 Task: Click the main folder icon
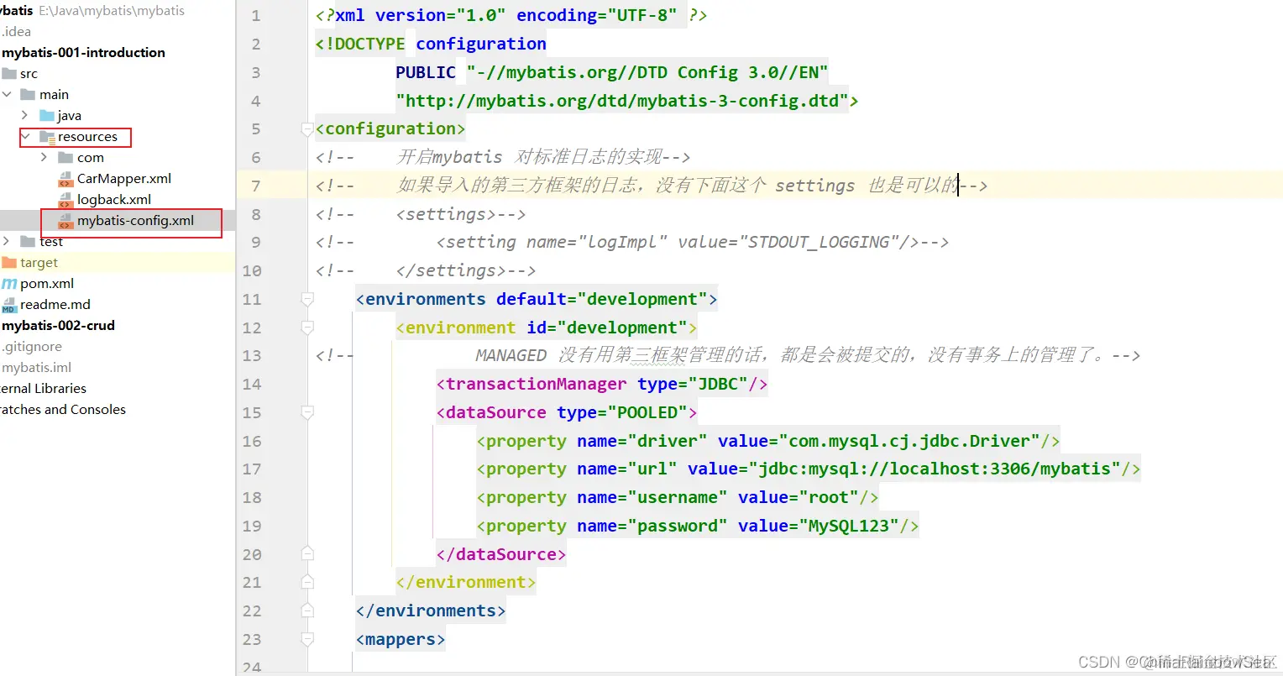[x=28, y=95]
